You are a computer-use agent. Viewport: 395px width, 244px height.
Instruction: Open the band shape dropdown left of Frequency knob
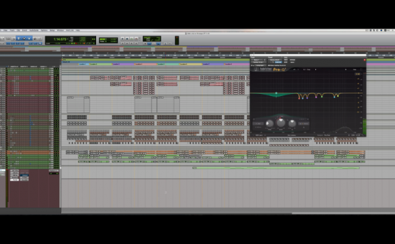pos(258,124)
